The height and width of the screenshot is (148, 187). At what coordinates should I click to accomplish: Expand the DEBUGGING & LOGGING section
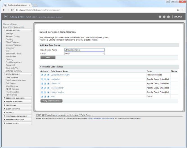(17, 98)
